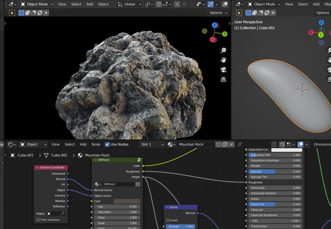Click the zoom magnifier icon in rock viewport

[x=223, y=50]
